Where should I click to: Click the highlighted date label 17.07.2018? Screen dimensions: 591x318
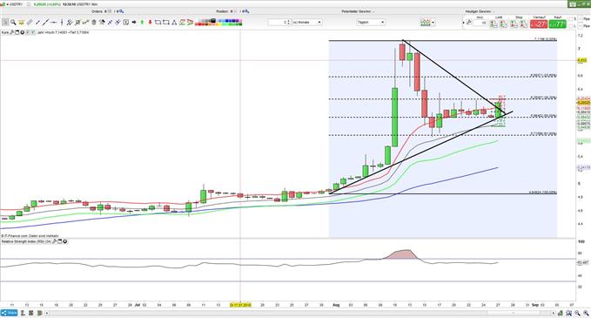pyautogui.click(x=240, y=305)
